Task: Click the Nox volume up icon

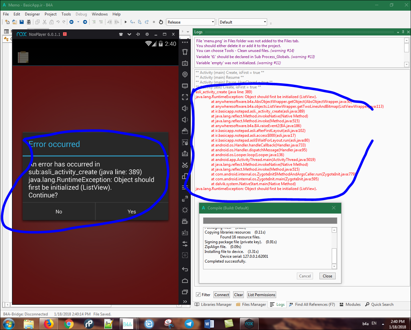Action: point(185,108)
